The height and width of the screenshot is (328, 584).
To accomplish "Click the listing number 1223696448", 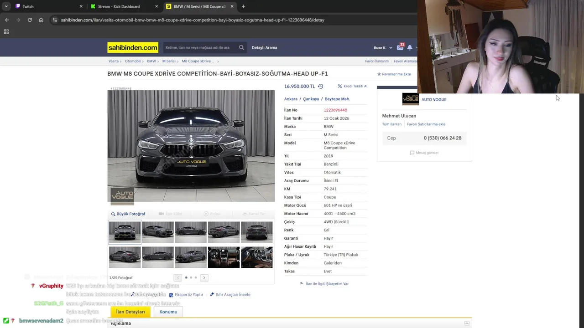I will click(335, 110).
